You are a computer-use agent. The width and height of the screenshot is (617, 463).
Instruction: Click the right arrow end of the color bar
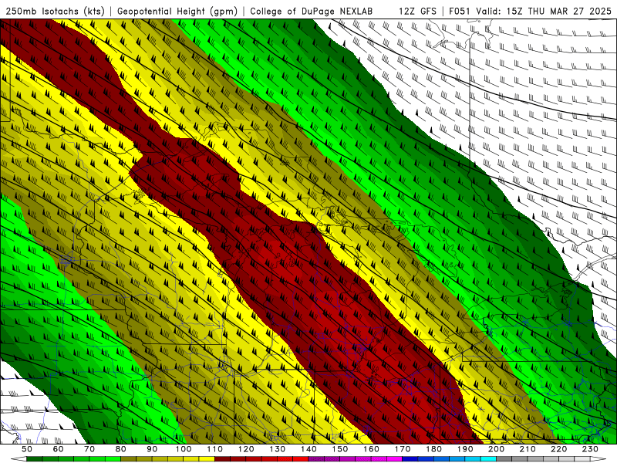click(x=598, y=459)
